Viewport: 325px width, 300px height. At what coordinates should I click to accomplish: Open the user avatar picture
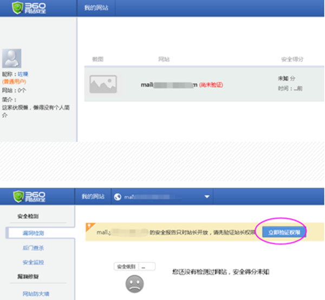point(11,58)
